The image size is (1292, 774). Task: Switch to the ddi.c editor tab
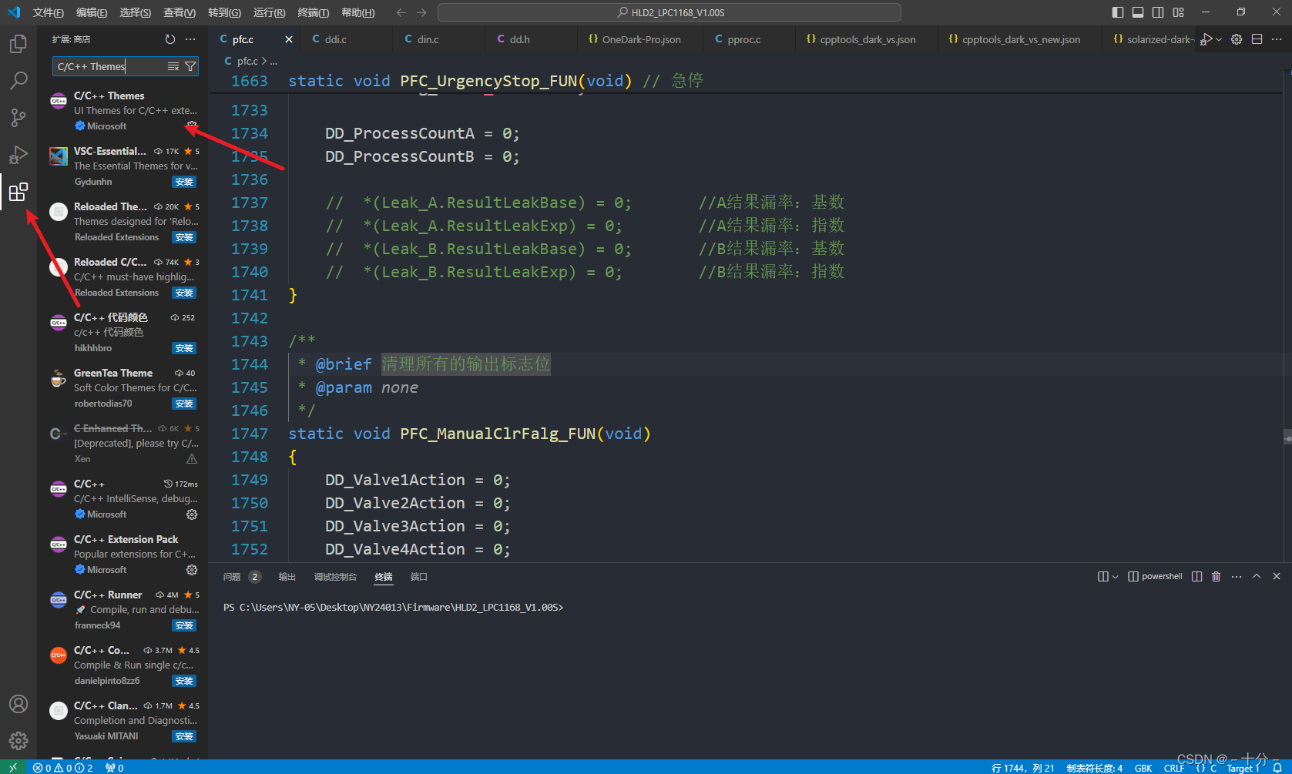347,39
